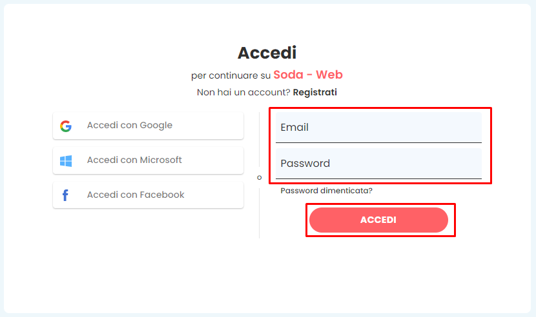Viewport: 536px width, 317px height.
Task: Click the blue Microsoft Windows logo
Action: [66, 160]
